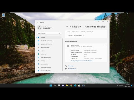Image resolution: width=134 pixels, height=100 pixels.
Task: Click the Find a setting search box
Action: point(49,33)
